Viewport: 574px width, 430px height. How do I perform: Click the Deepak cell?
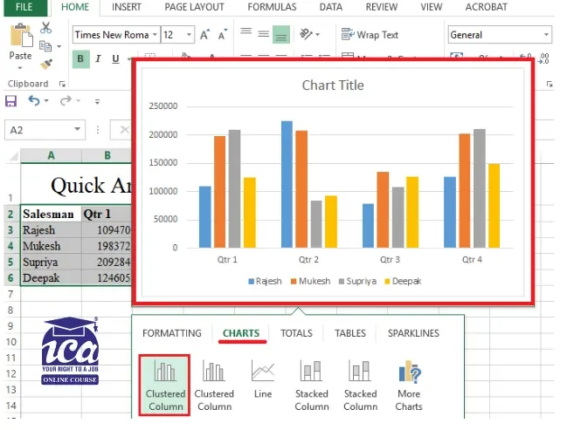[x=51, y=277]
